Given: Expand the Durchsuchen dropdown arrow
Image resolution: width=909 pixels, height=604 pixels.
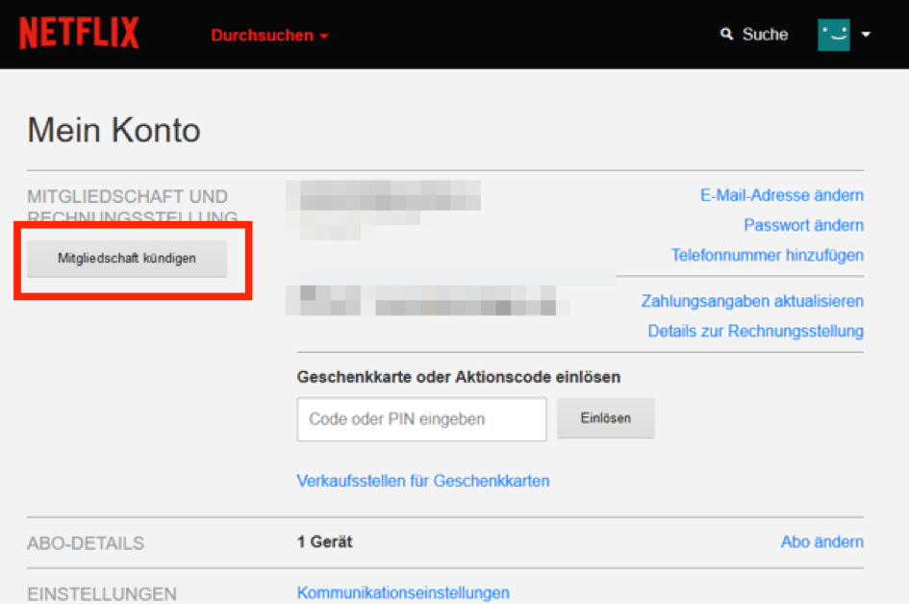Looking at the screenshot, I should pos(322,35).
